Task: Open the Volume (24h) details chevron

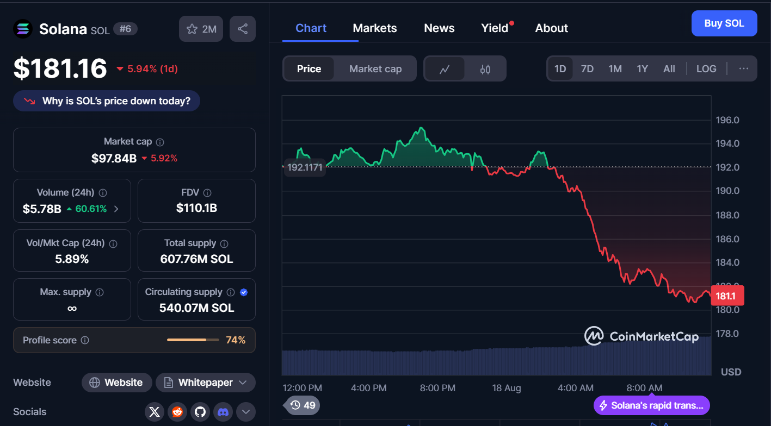Action: click(x=116, y=209)
